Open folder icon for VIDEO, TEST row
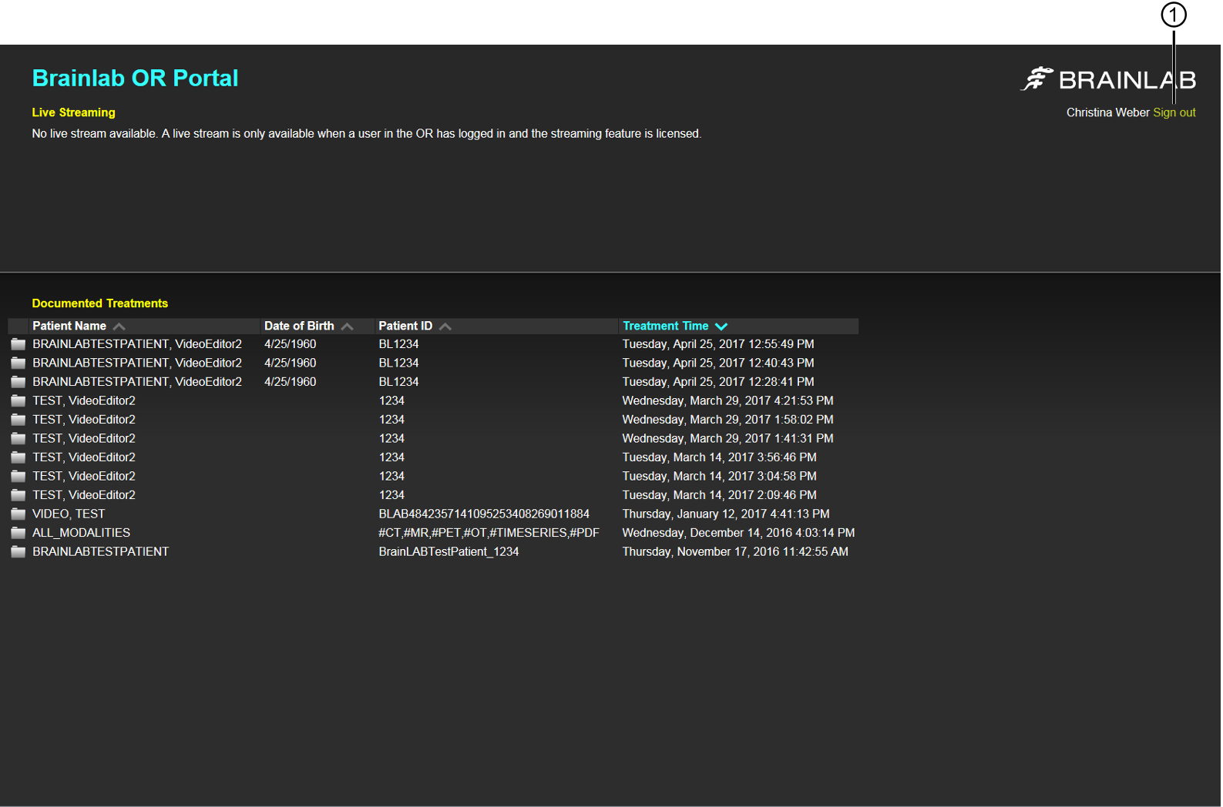Image resolution: width=1223 pixels, height=807 pixels. click(18, 514)
